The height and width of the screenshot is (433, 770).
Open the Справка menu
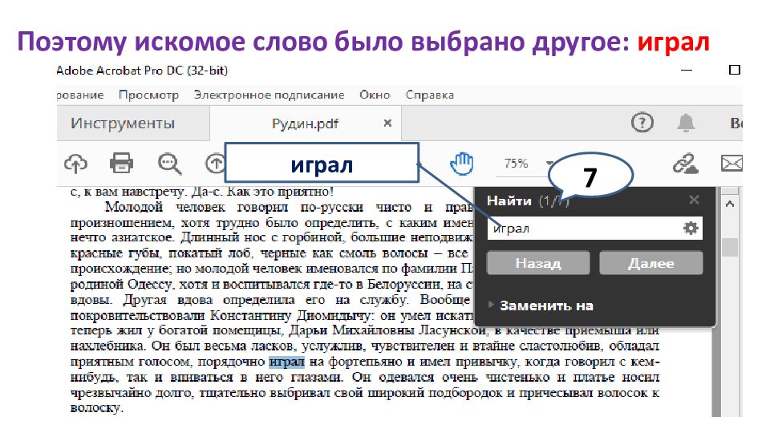(x=430, y=95)
